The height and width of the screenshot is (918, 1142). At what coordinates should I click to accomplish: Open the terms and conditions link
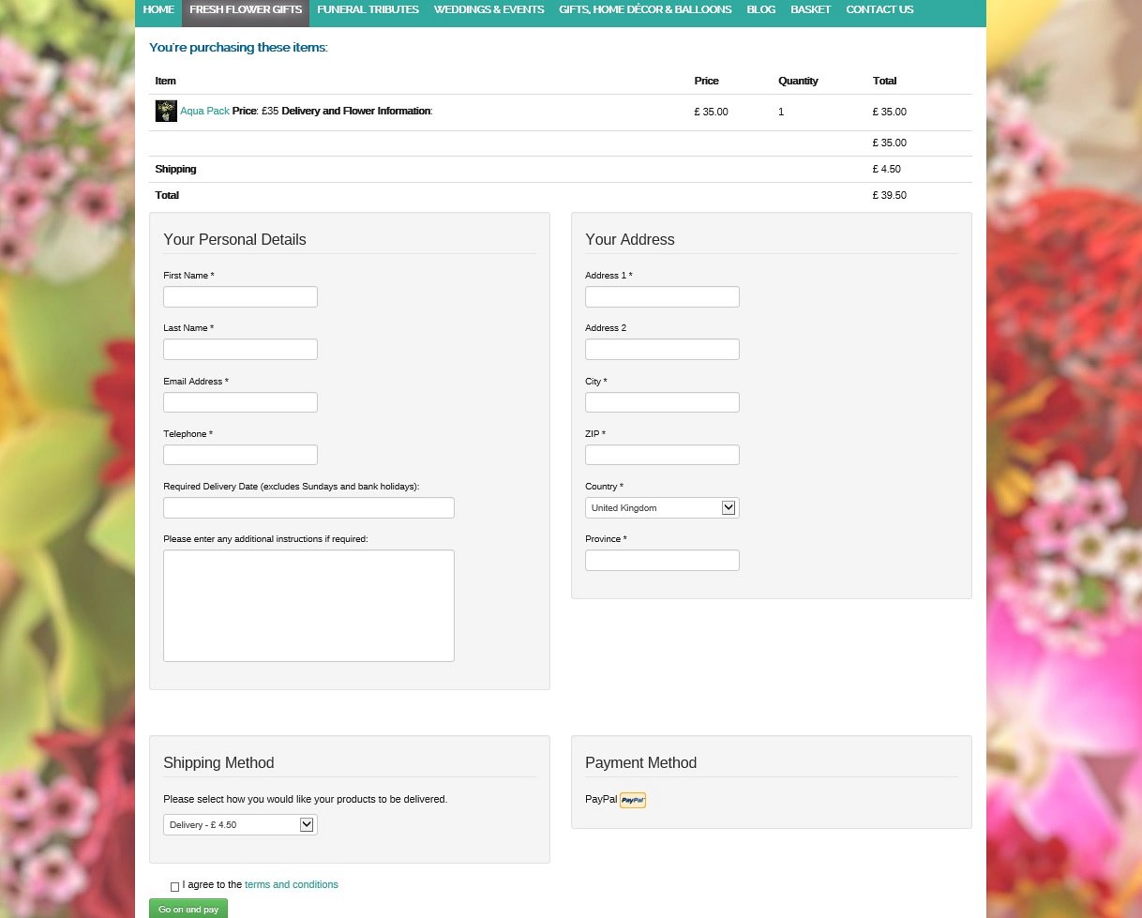click(291, 884)
